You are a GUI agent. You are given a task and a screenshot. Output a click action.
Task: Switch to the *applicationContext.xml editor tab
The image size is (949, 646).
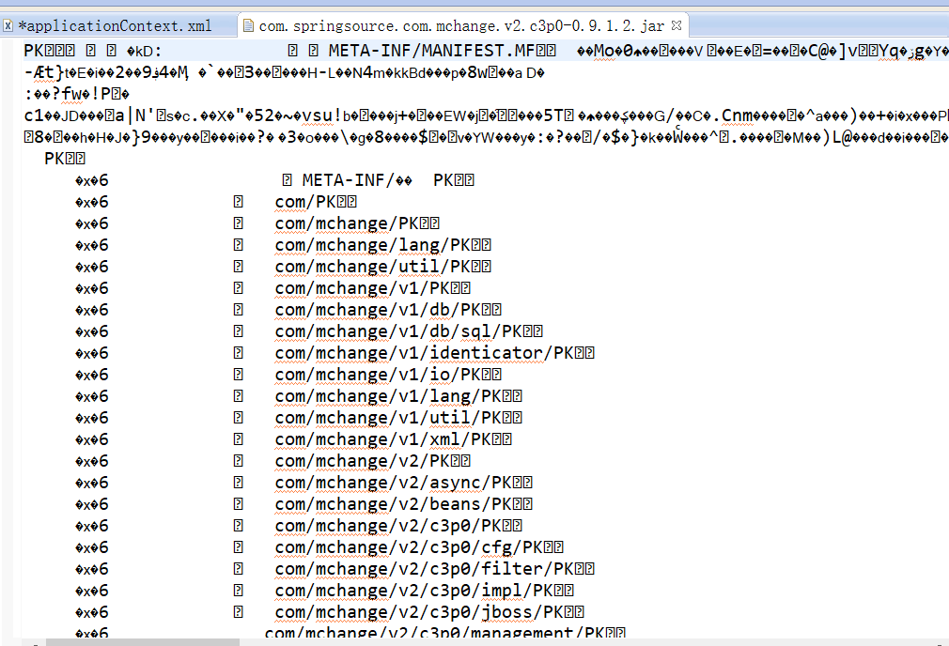(x=115, y=26)
